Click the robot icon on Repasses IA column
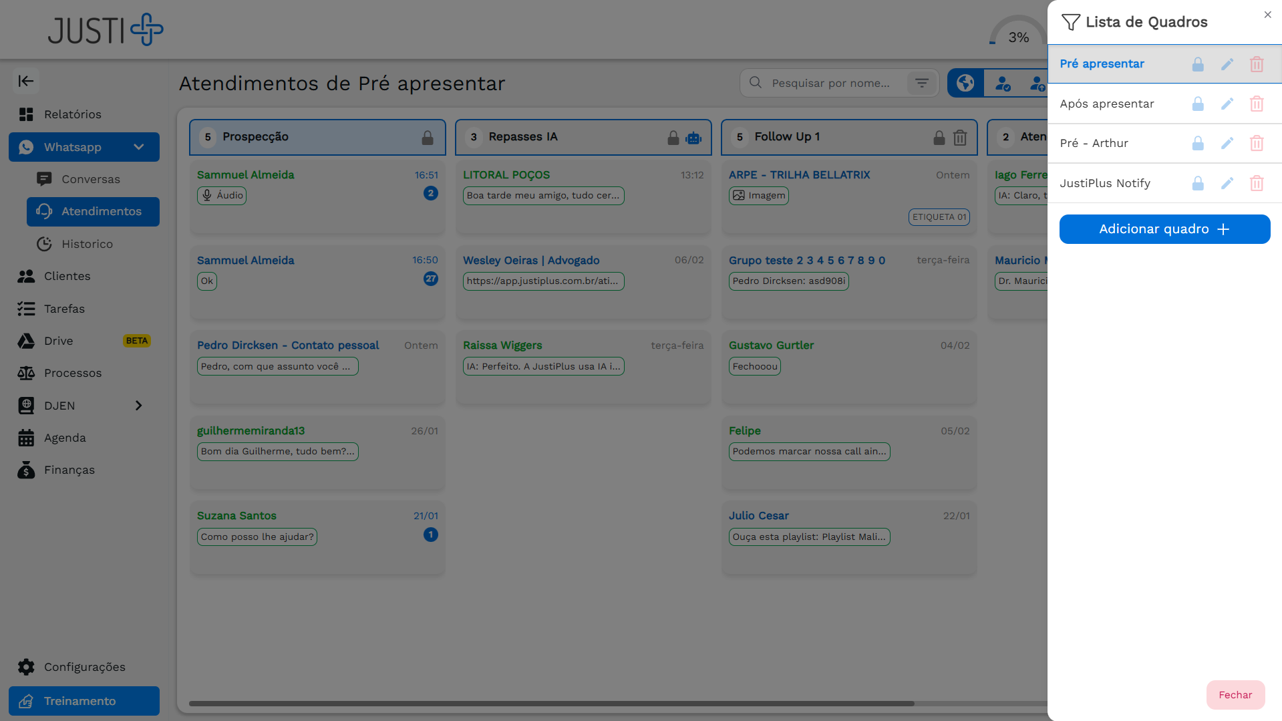Viewport: 1282px width, 721px height. 693,138
